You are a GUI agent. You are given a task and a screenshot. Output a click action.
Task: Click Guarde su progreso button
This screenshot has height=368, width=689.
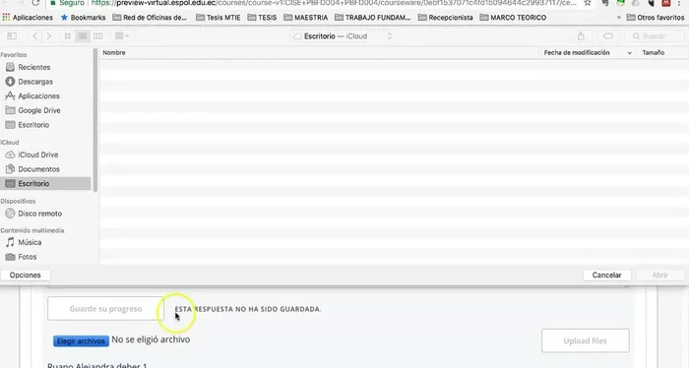[x=105, y=309]
